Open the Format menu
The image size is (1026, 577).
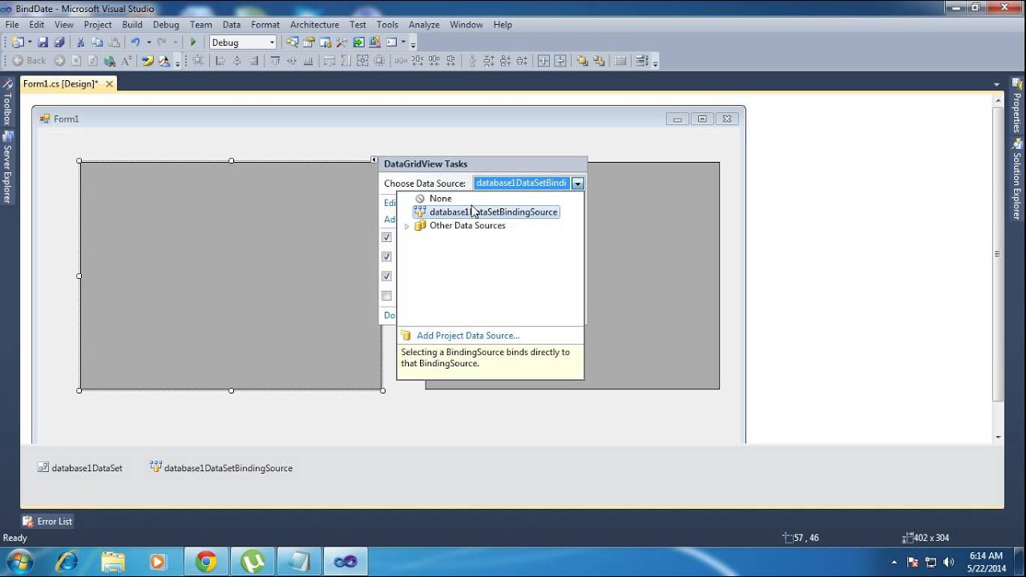pyautogui.click(x=265, y=25)
